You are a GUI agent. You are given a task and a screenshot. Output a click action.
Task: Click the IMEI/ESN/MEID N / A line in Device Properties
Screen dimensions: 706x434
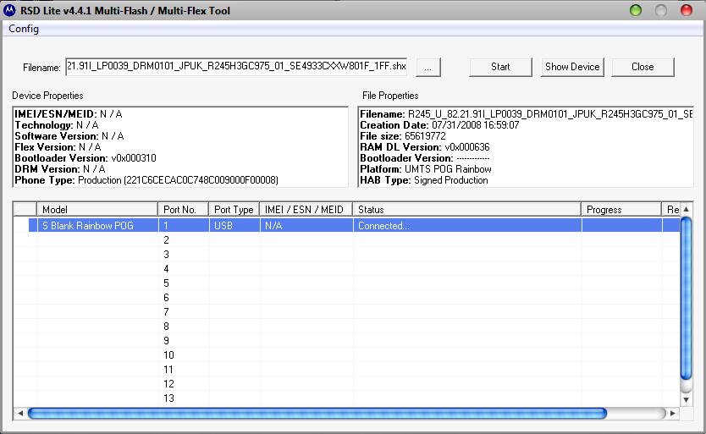click(x=69, y=114)
